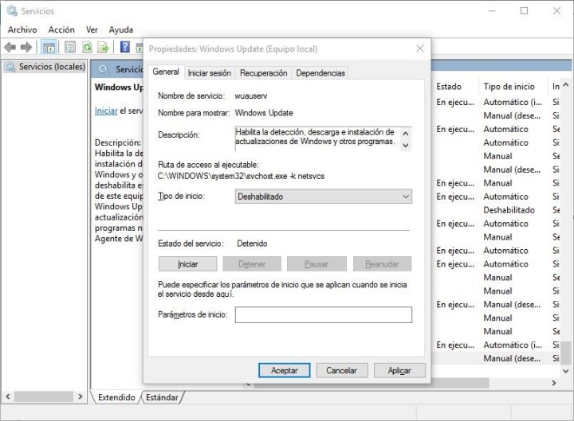Click the horizontal scrollbar under the left pane
The width and height of the screenshot is (574, 421).
[44, 396]
